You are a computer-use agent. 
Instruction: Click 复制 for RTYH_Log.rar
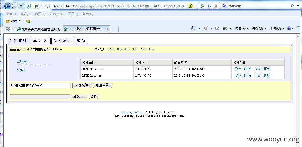point(267,75)
